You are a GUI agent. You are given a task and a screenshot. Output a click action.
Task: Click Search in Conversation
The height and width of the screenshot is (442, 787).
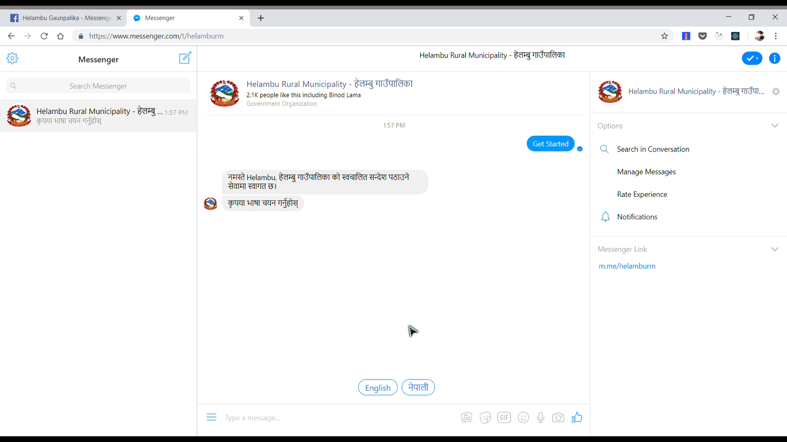(x=653, y=149)
